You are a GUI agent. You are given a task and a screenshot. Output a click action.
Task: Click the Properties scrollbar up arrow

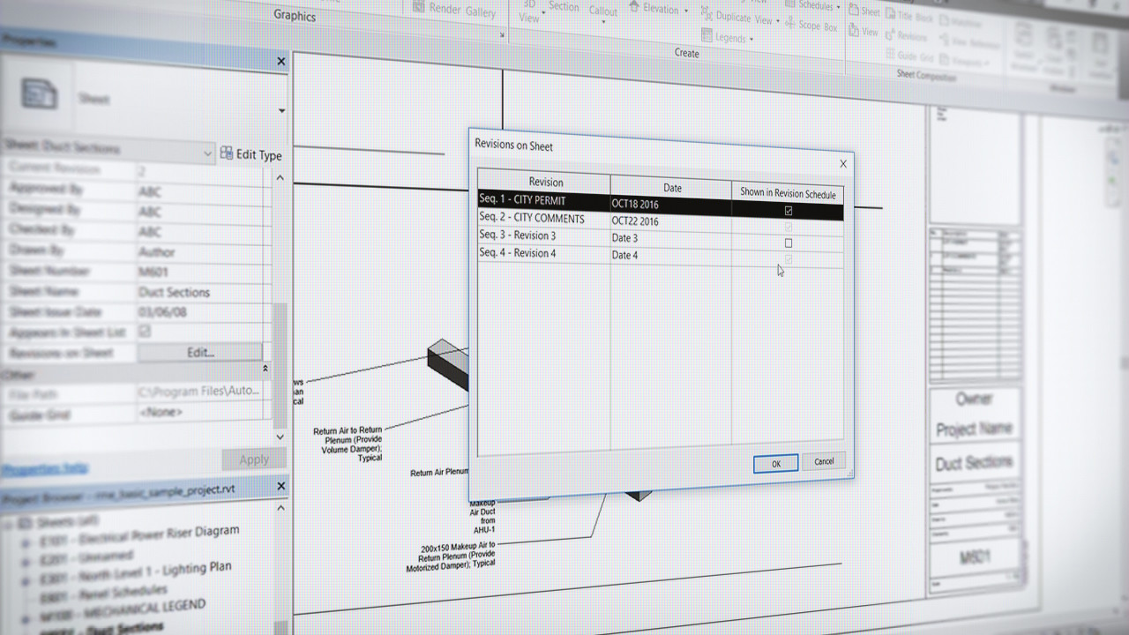pos(280,178)
